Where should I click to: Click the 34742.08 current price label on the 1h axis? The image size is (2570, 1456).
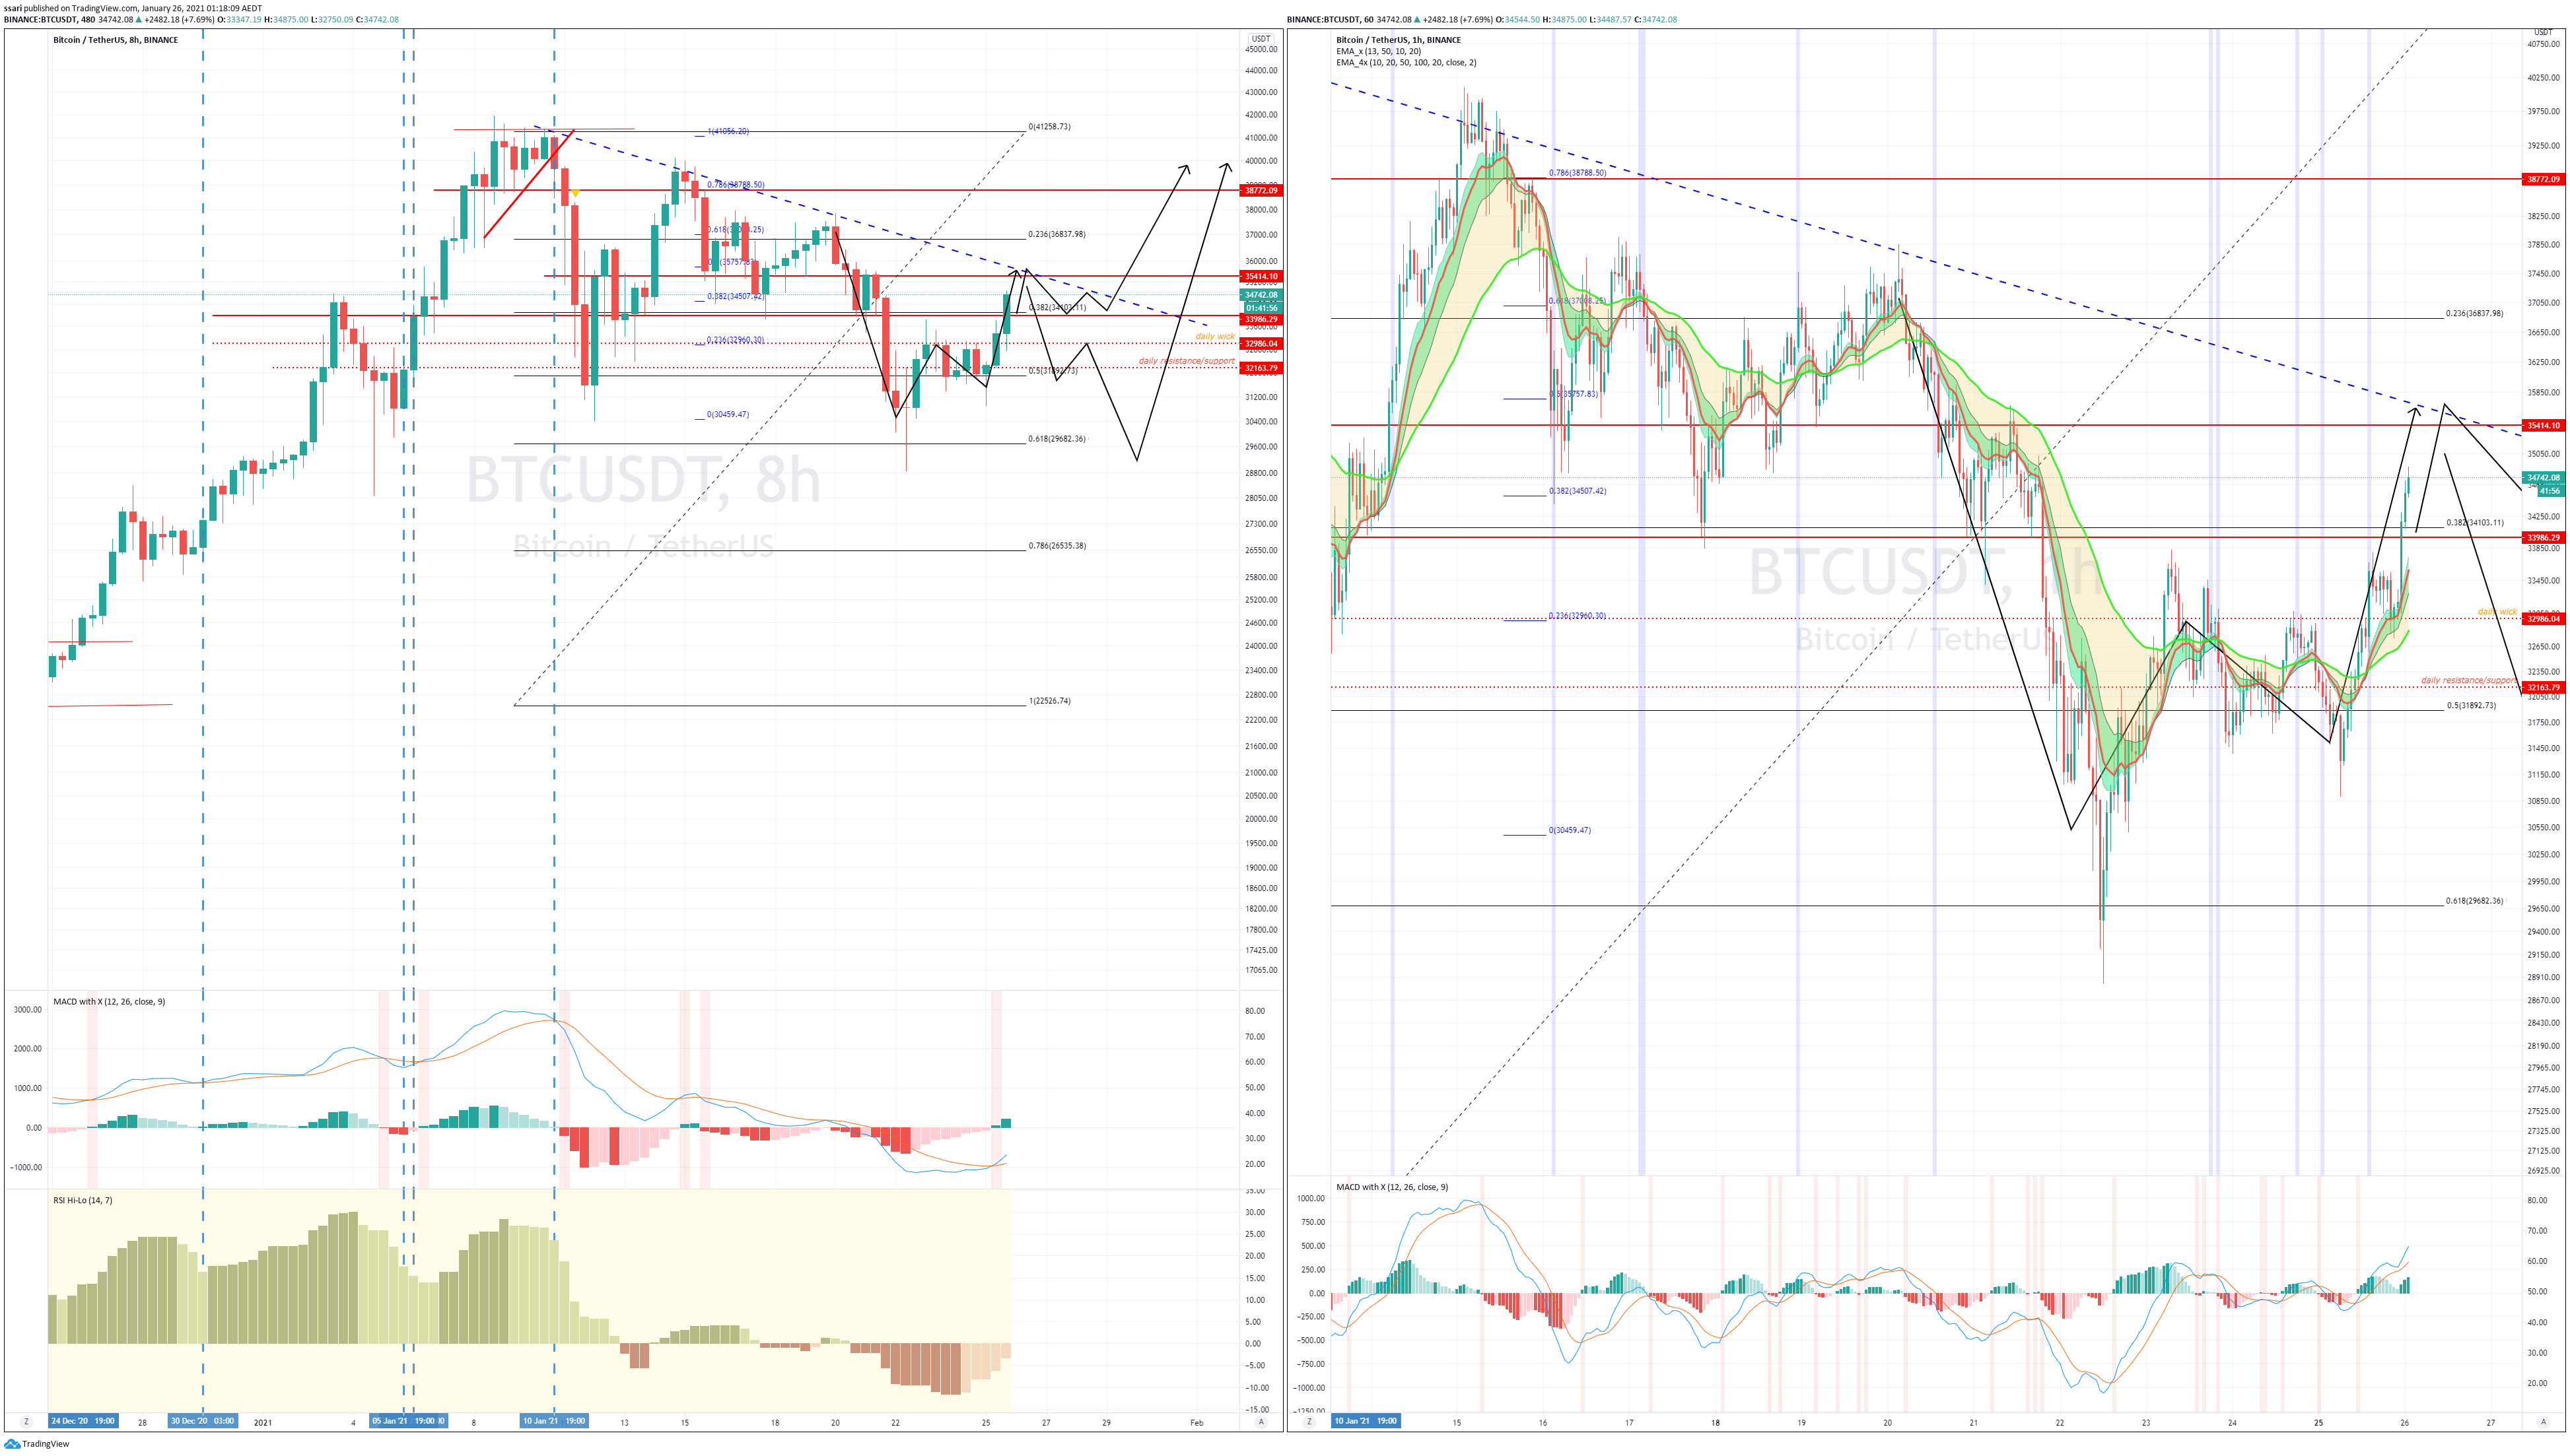[2543, 478]
